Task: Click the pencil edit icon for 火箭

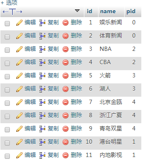Action: click(x=19, y=76)
